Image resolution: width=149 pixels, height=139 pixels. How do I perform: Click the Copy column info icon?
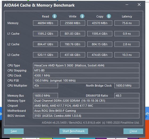[x=109, y=16]
